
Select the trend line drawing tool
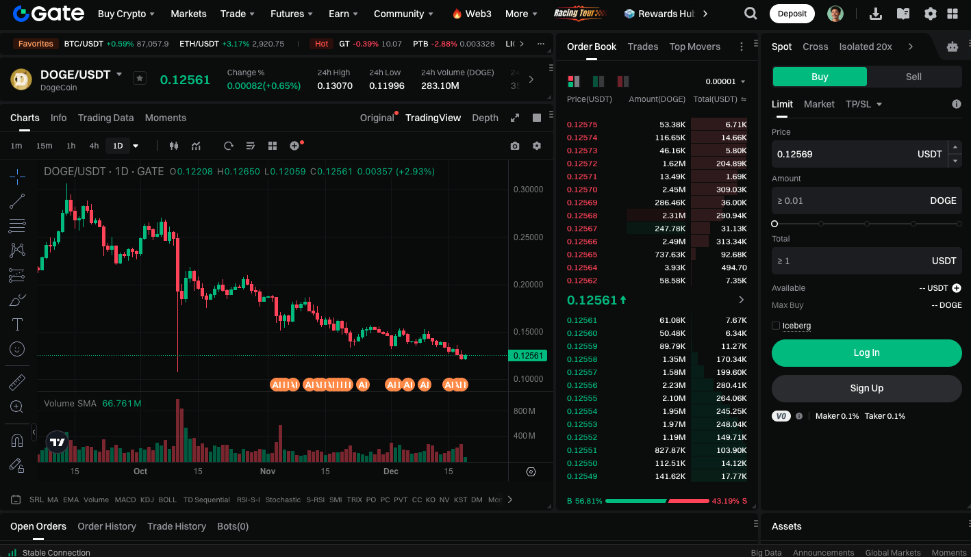(17, 201)
